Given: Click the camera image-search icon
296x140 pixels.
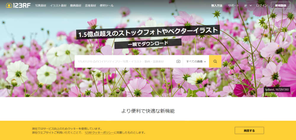Looking at the screenshot, I should pos(178,61).
